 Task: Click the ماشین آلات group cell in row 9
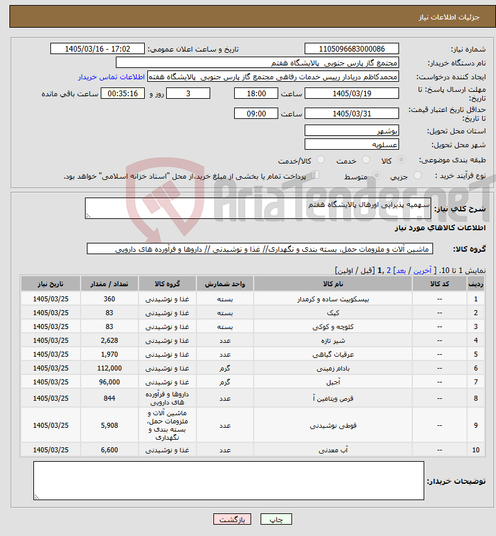(x=167, y=425)
